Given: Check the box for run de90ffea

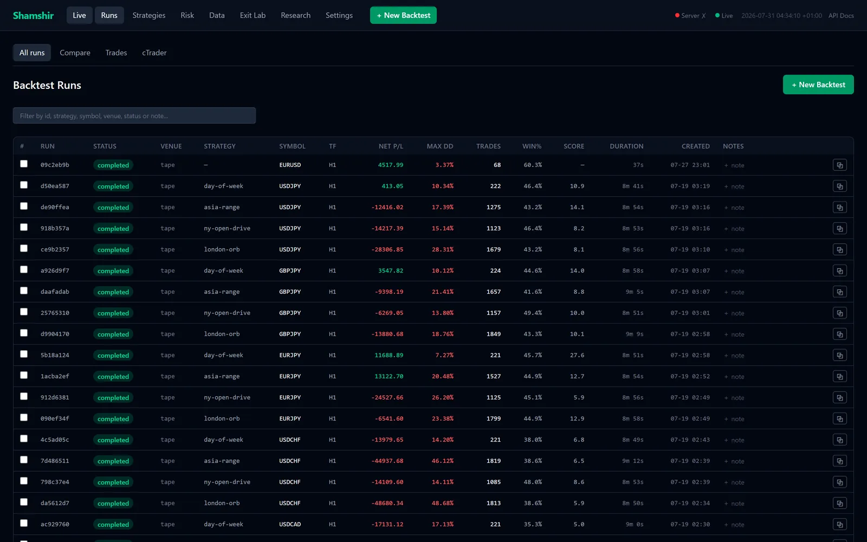Looking at the screenshot, I should click(x=24, y=206).
